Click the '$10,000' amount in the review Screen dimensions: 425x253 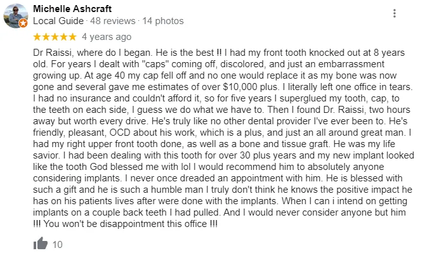240,87
